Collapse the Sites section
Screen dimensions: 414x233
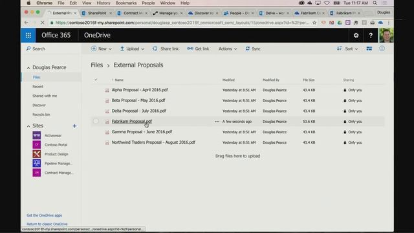[28, 126]
